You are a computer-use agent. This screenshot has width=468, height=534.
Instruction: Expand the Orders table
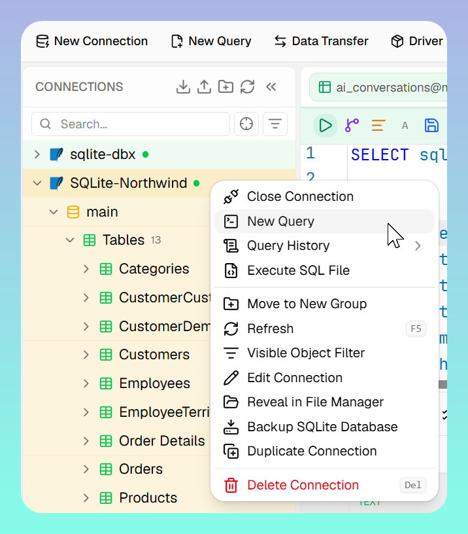tap(86, 469)
